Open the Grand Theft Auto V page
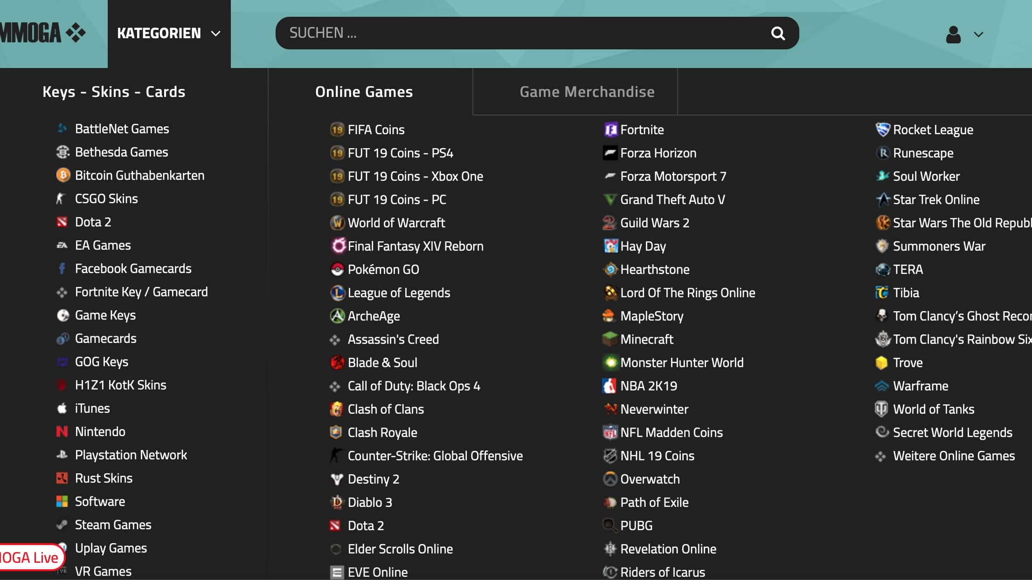Screen dimensions: 1032x580 click(672, 199)
